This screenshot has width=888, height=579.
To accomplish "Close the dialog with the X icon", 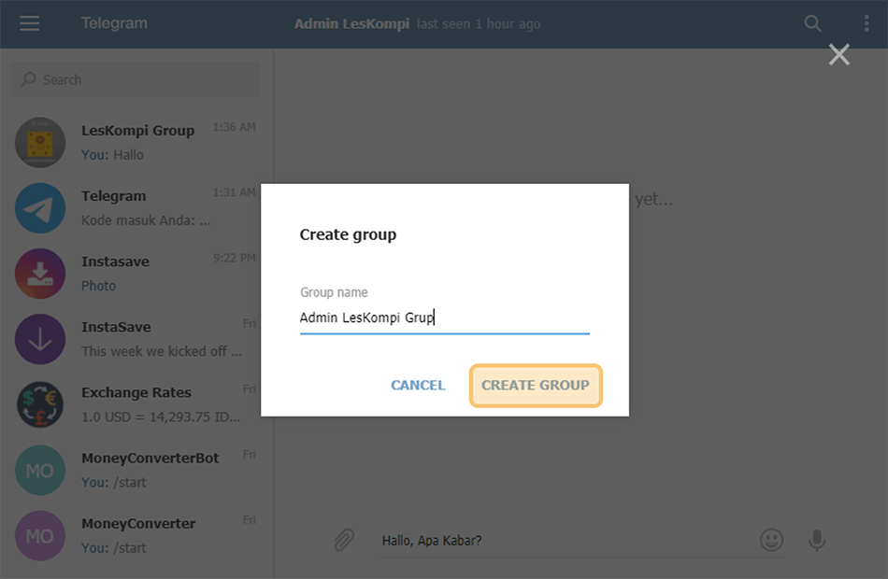I will [x=839, y=55].
